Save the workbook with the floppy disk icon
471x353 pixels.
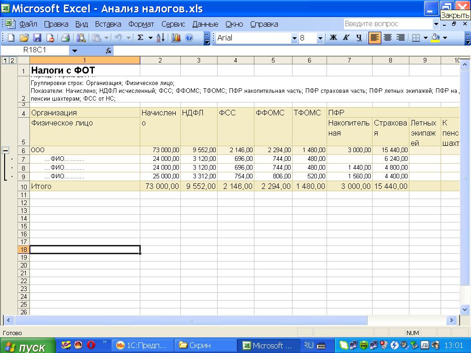(37, 38)
